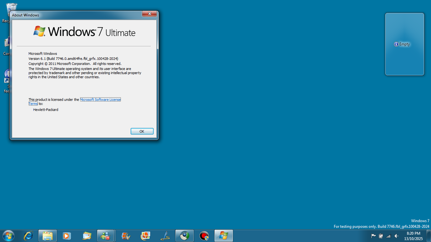Launch Windows Live Movie Maker taskbar icon
Image resolution: width=431 pixels, height=242 pixels.
(126, 236)
